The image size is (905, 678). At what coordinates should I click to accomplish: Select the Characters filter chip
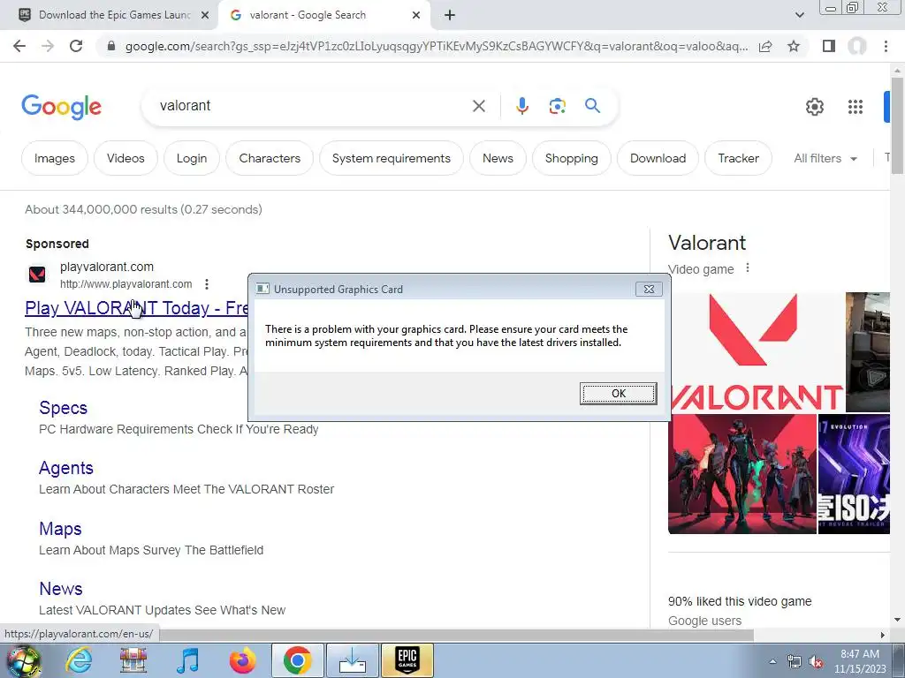pos(270,158)
